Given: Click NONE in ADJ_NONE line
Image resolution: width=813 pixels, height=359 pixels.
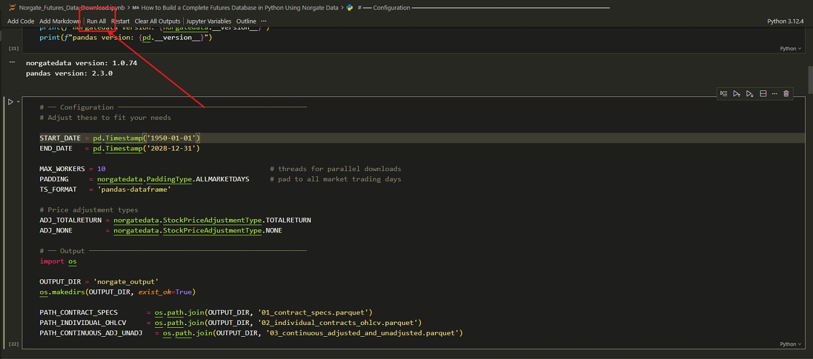Looking at the screenshot, I should pos(274,230).
